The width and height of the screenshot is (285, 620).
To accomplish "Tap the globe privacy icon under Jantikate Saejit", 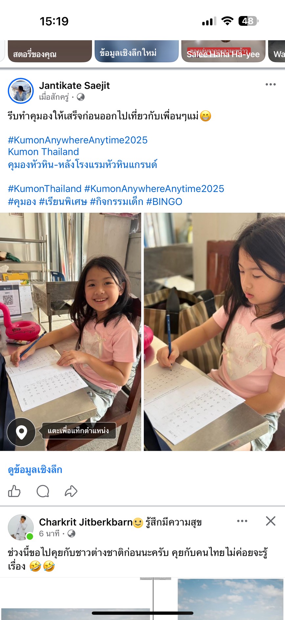I will pyautogui.click(x=80, y=97).
